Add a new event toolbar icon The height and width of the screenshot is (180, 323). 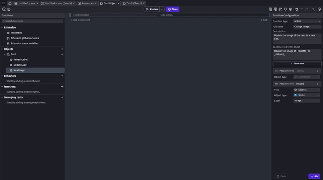click(x=270, y=9)
